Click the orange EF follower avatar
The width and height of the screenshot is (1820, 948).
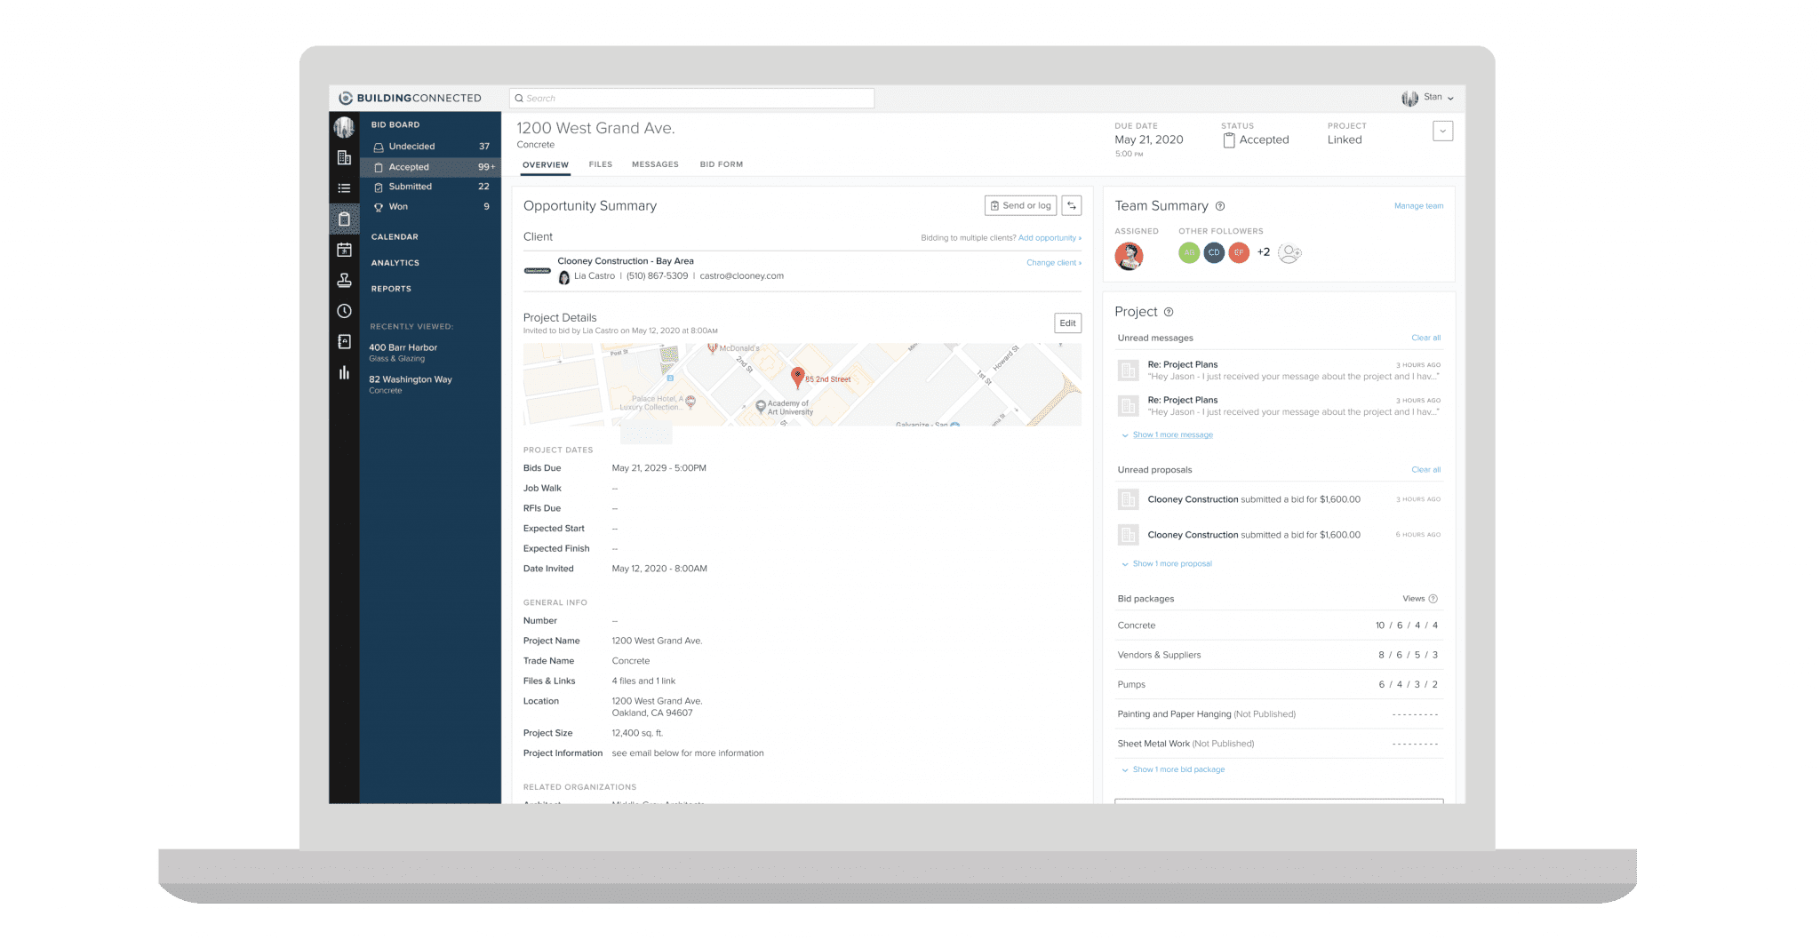coord(1239,252)
